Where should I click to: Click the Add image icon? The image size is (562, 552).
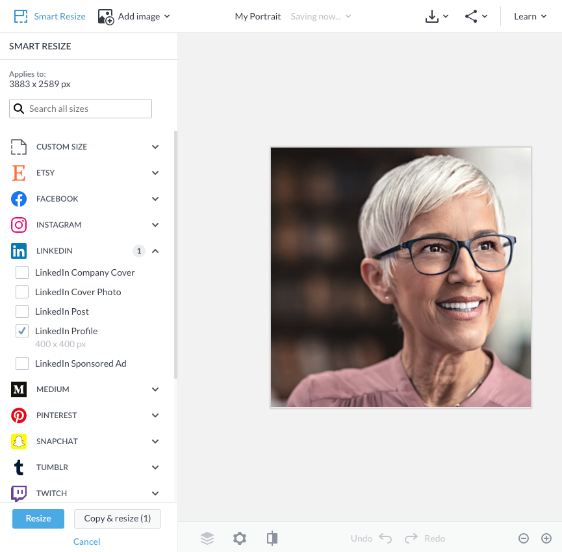click(x=106, y=17)
